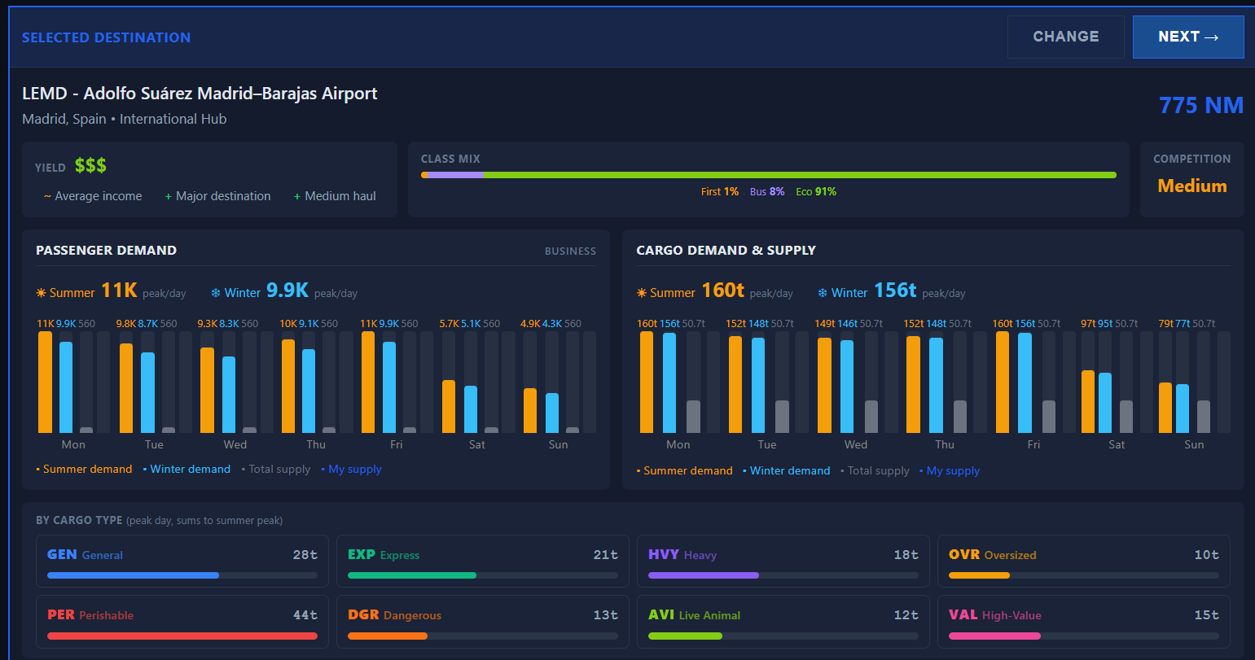Click the Medium competition indicator
1255x660 pixels.
pyautogui.click(x=1192, y=186)
